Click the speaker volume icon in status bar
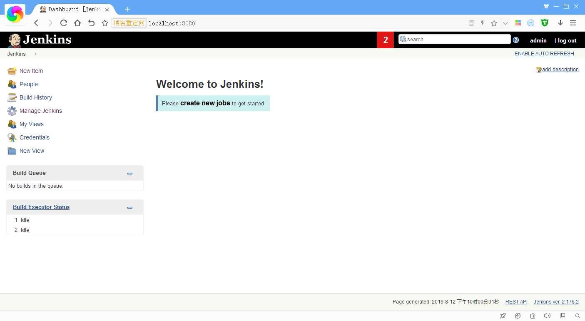Viewport: 585px width, 321px height. click(x=547, y=316)
